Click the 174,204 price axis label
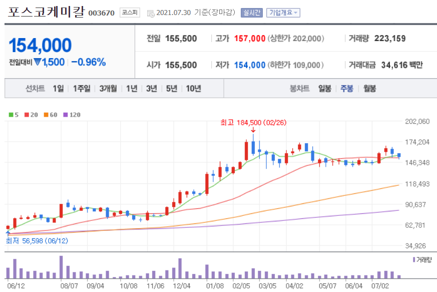Screen dimensions: 437x292 (x=417, y=142)
